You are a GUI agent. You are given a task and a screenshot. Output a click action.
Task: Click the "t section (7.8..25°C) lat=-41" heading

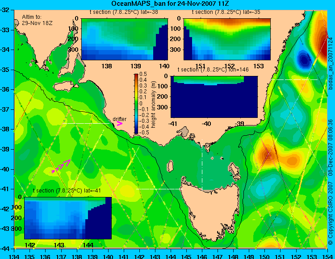coord(67,191)
